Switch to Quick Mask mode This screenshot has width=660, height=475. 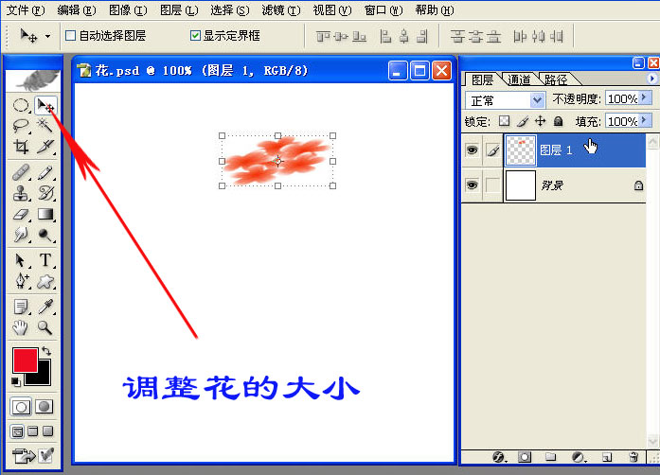pos(45,407)
